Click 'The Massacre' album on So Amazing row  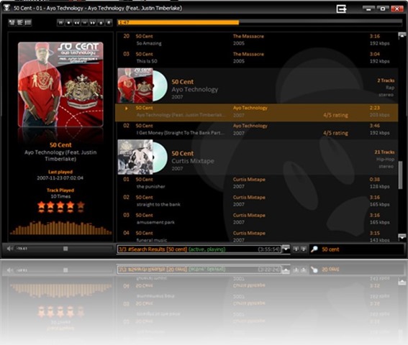click(x=248, y=36)
